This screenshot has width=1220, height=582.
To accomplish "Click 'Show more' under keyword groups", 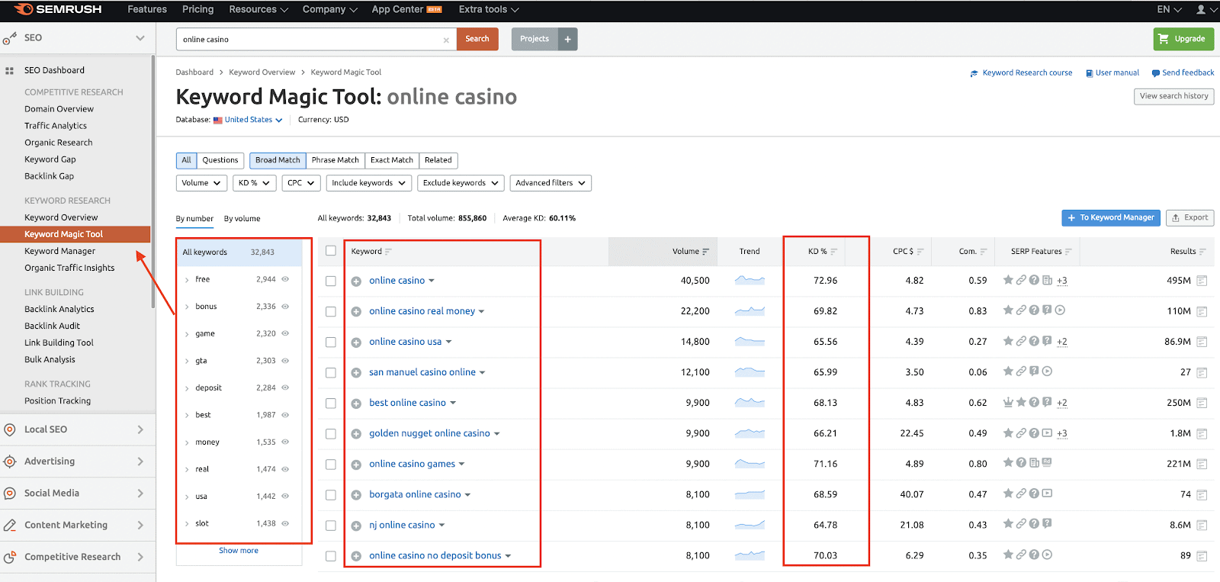I will [x=239, y=551].
